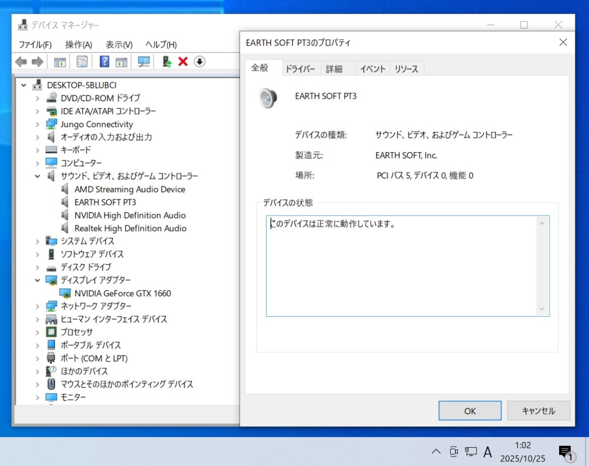Click the Disable device down-arrow icon
The height and width of the screenshot is (466, 589).
[200, 61]
